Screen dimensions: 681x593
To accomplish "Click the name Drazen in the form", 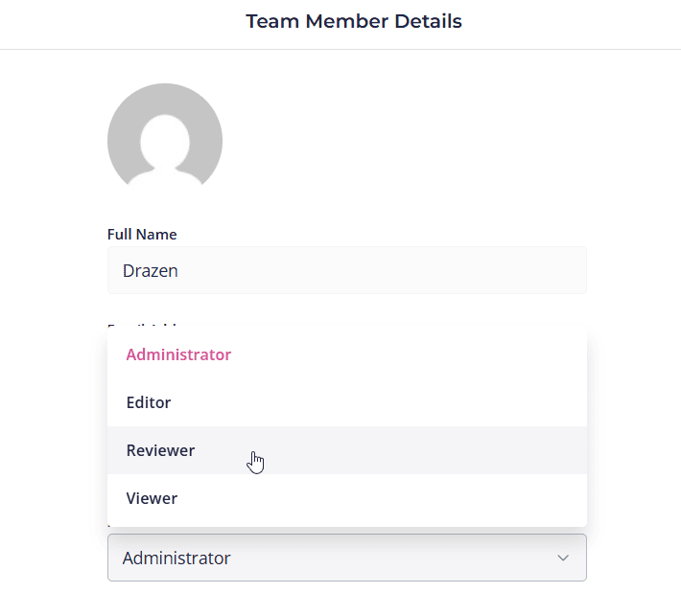I will tap(151, 271).
